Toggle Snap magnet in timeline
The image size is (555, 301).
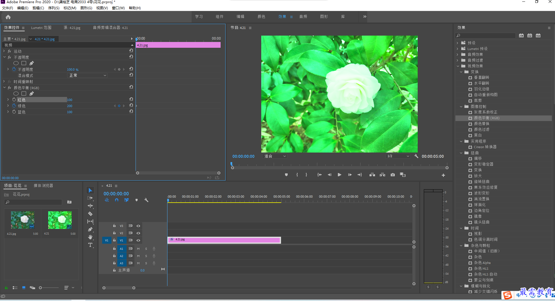coord(117,200)
